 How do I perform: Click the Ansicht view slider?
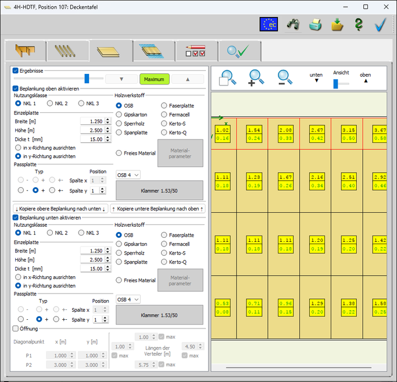point(341,84)
